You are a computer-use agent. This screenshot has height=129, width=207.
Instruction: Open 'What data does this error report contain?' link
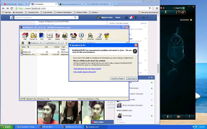[87, 69]
